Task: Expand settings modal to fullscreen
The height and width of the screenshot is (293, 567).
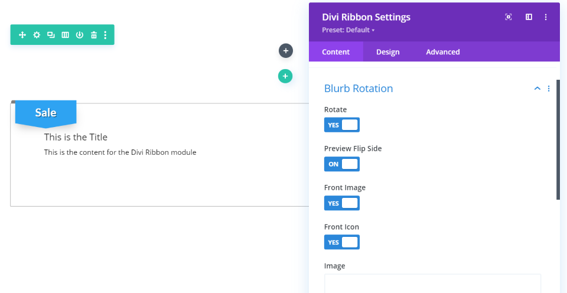Action: 508,17
